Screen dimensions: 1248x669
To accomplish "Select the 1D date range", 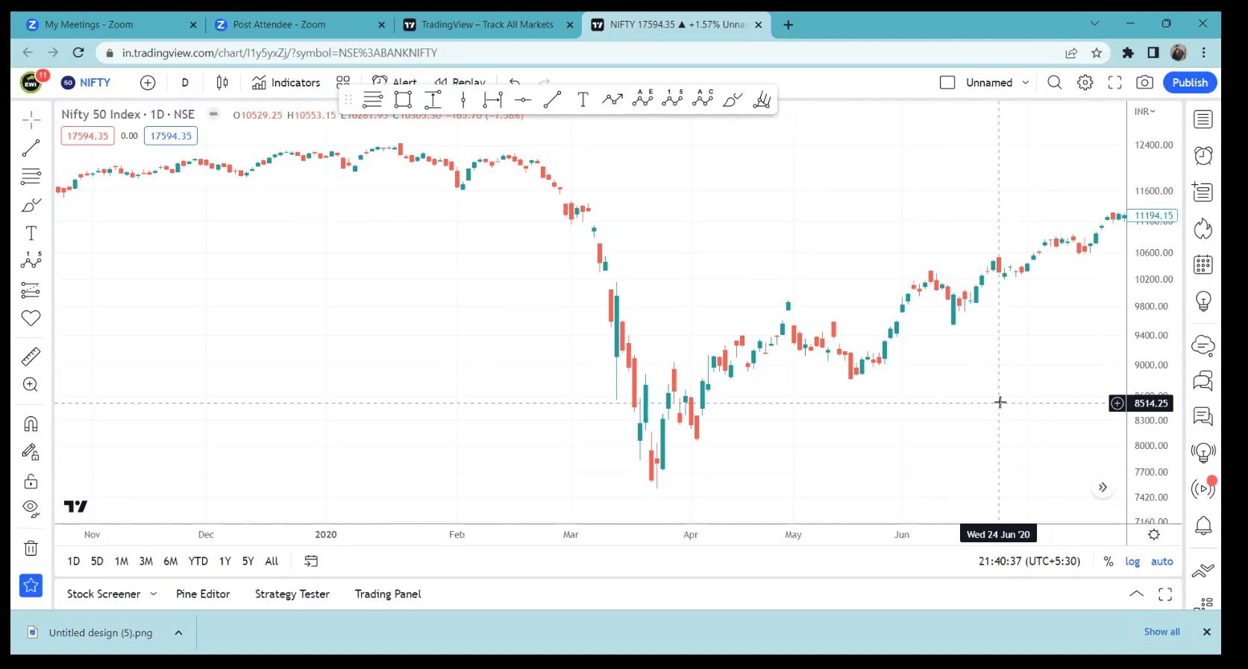I will 73,562.
